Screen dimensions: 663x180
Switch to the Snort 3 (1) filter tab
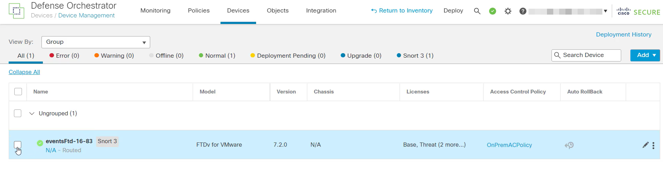point(415,56)
